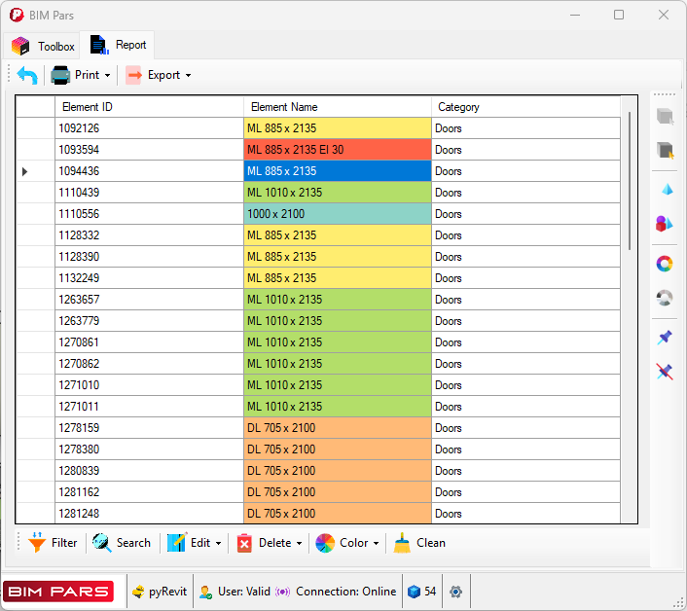Screen dimensions: 687x611
Task: Click the Clean button
Action: tap(419, 543)
